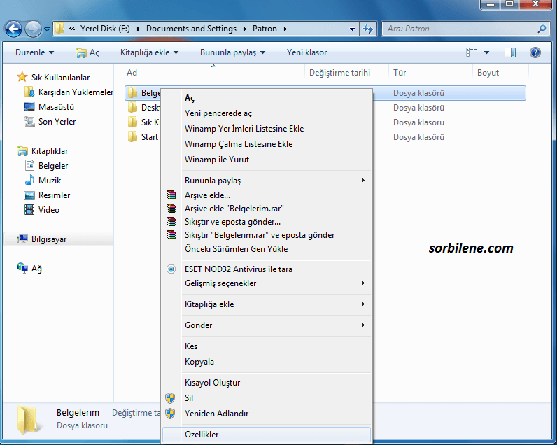Select Kopyala in the context menu
This screenshot has width=557, height=445.
pos(199,362)
